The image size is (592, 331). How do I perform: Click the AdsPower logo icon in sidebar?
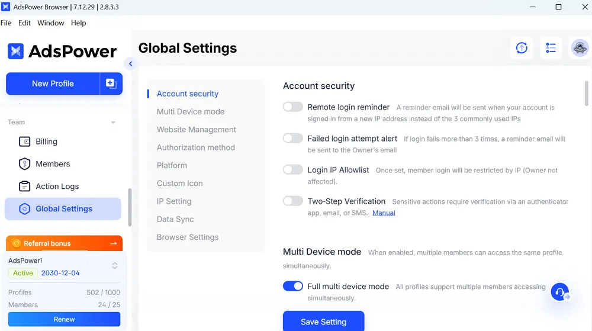[x=15, y=51]
